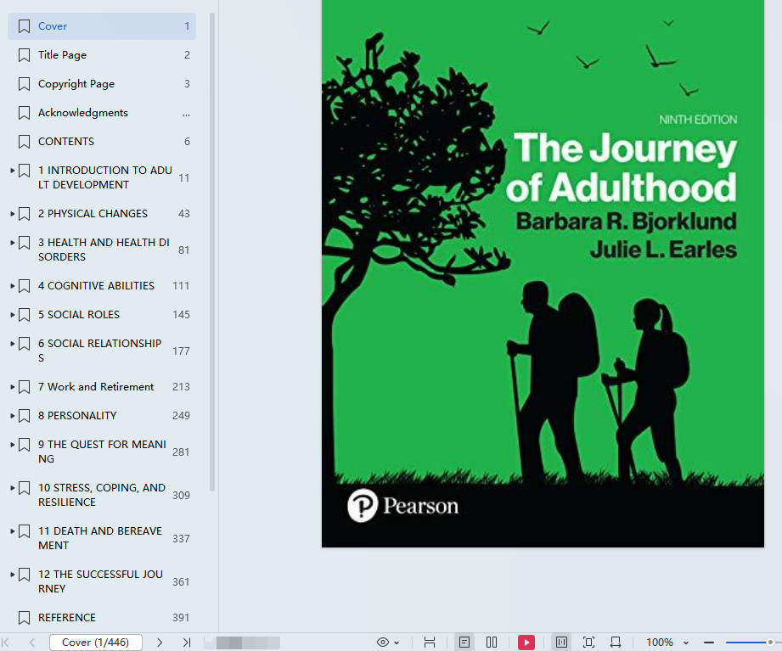
Task: Jump to 5 SOCIAL ROLES chapter
Action: (x=79, y=315)
